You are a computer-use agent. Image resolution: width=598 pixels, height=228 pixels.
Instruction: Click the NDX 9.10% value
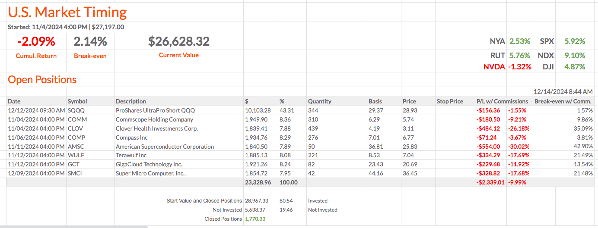[575, 55]
